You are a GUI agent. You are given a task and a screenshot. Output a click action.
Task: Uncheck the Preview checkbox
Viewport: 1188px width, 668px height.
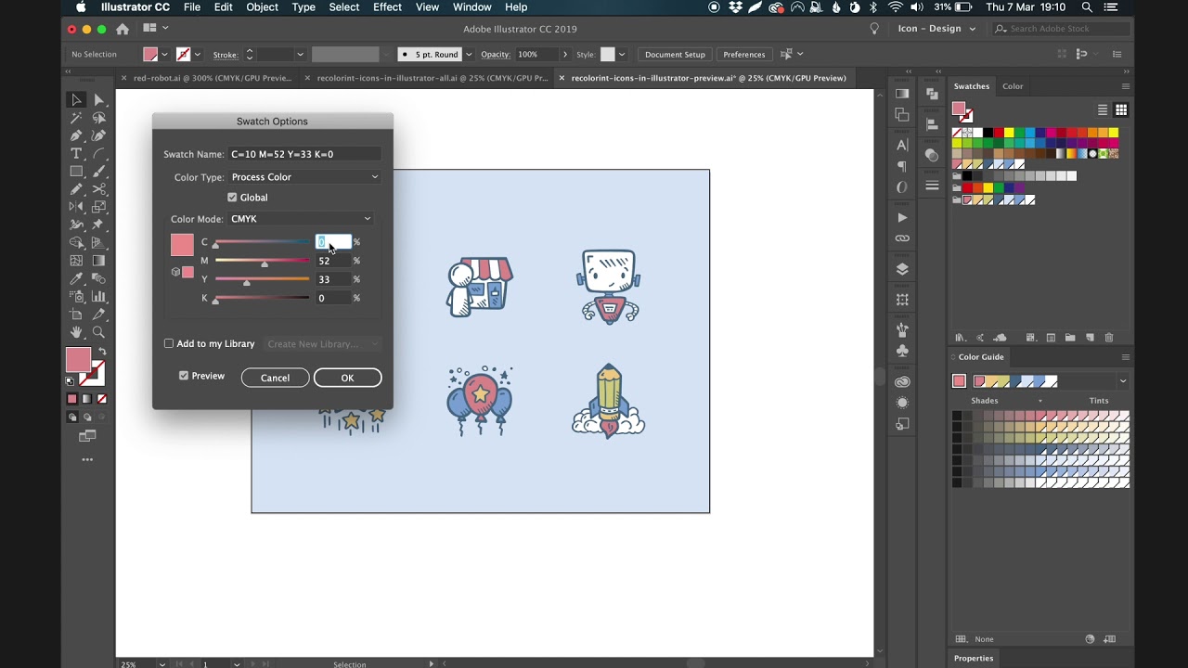point(184,376)
